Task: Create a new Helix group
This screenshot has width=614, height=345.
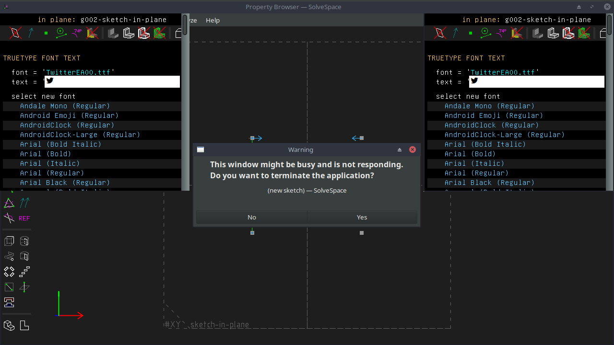Action: click(9, 256)
